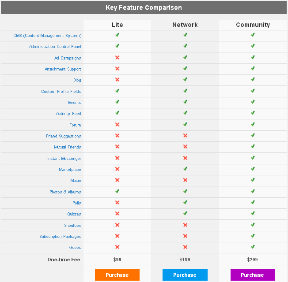Click the $99 one-time fee price
This screenshot has height=282, width=288.
click(x=117, y=260)
